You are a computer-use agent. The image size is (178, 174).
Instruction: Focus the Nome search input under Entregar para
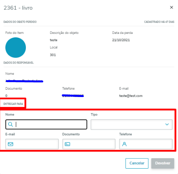pyautogui.click(x=46, y=124)
